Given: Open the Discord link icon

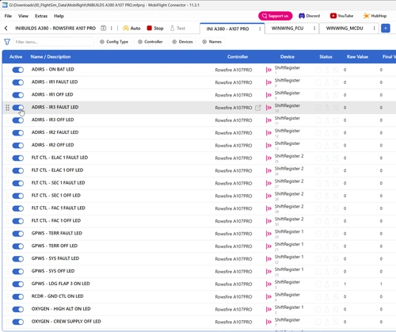Looking at the screenshot, I should click(x=302, y=16).
